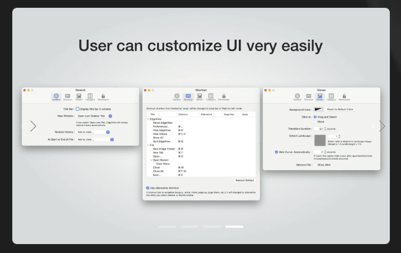Open New Window dropdown showing Open Last Sidebar Tab

95,116
